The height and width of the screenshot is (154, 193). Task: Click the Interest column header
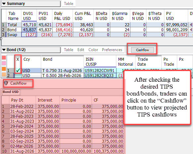(48, 100)
